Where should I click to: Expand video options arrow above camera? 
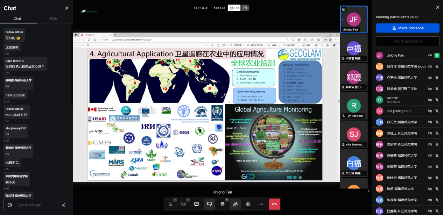tap(188, 200)
